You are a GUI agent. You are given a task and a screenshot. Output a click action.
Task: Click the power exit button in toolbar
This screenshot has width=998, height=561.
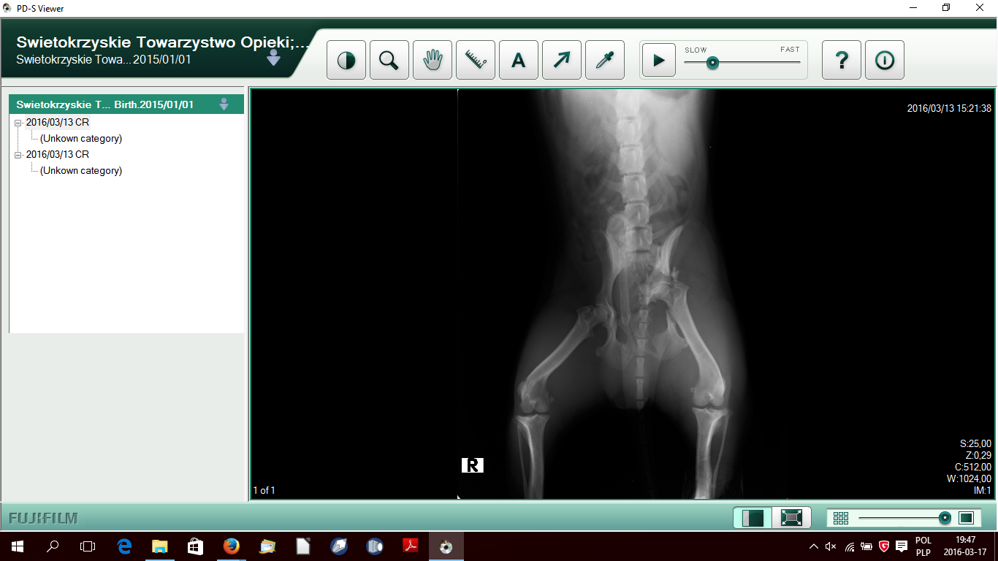884,60
